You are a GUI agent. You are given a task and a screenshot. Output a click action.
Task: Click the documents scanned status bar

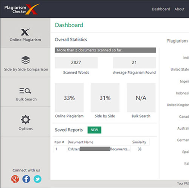pos(105,50)
